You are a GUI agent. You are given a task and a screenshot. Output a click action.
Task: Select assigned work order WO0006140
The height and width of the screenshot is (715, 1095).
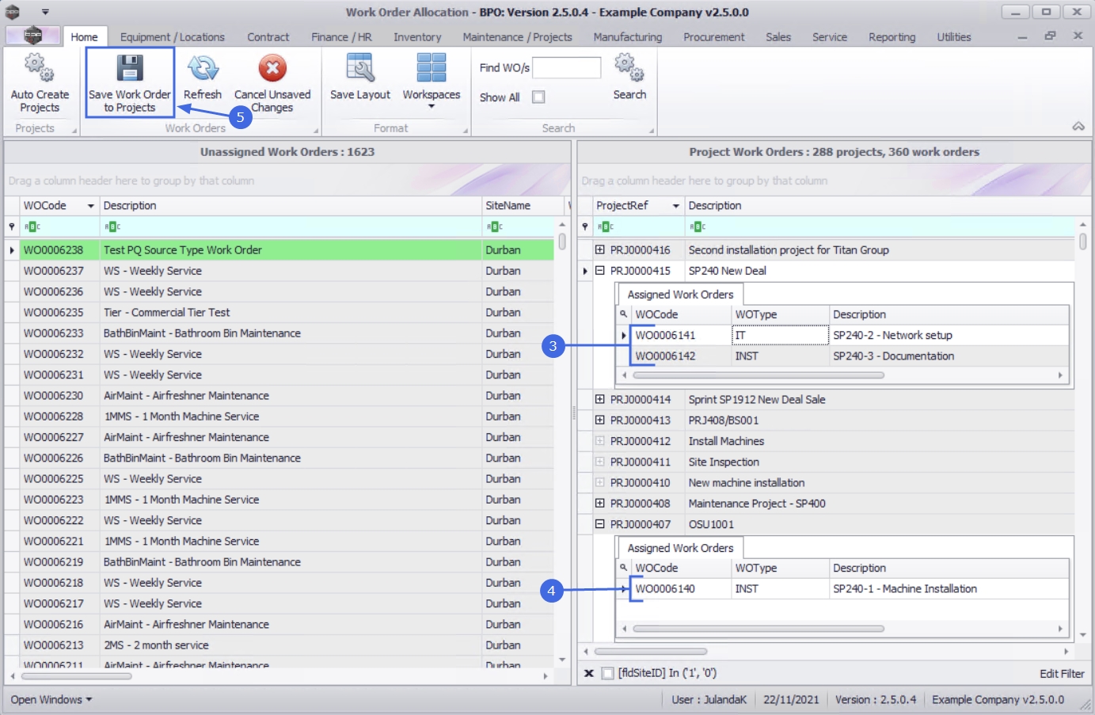coord(843,589)
